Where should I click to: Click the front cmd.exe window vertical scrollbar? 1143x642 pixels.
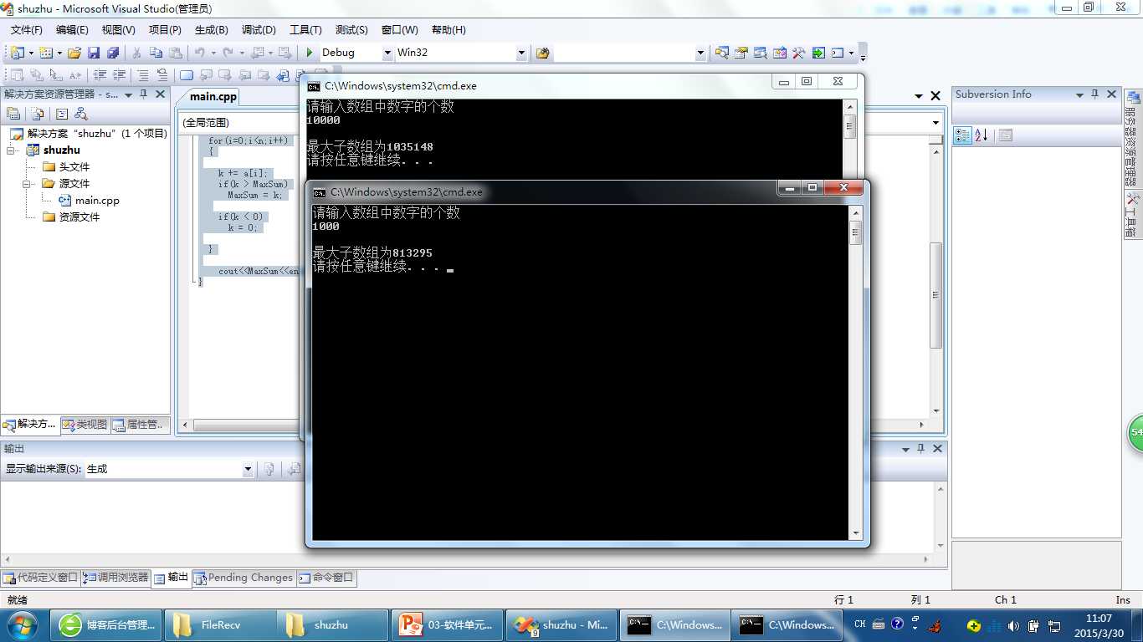click(856, 374)
